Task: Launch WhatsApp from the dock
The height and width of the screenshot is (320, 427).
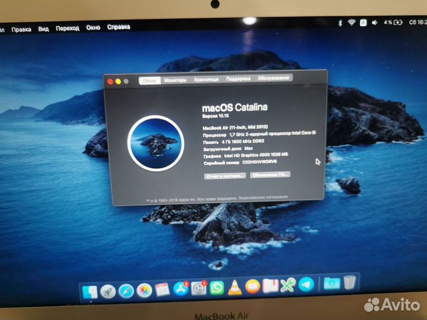Action: coord(217,287)
